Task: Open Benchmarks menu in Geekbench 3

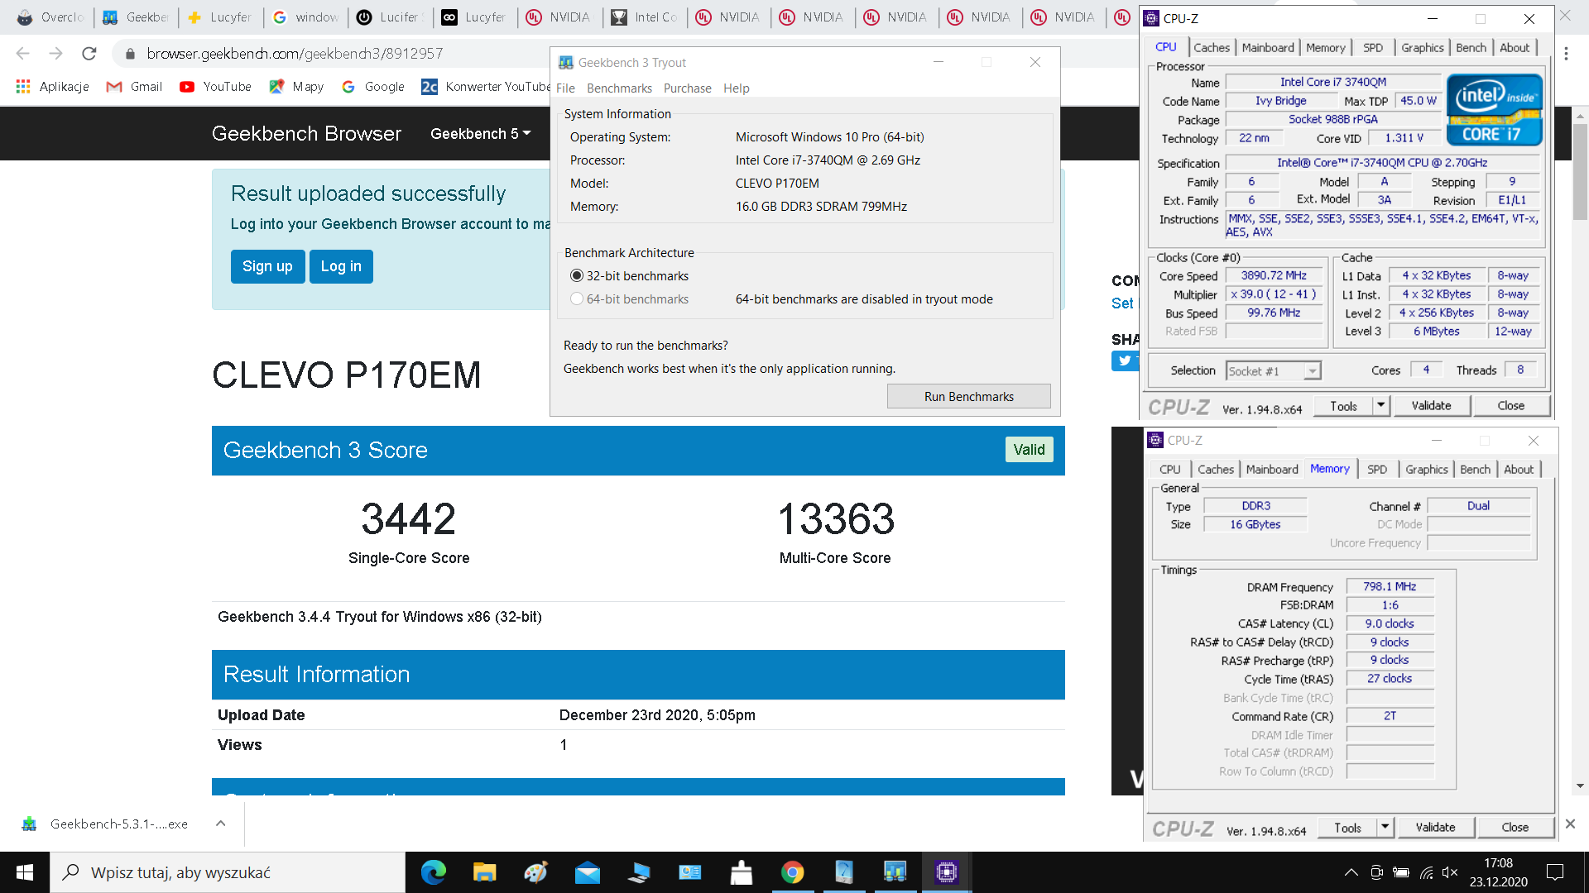Action: pos(619,88)
